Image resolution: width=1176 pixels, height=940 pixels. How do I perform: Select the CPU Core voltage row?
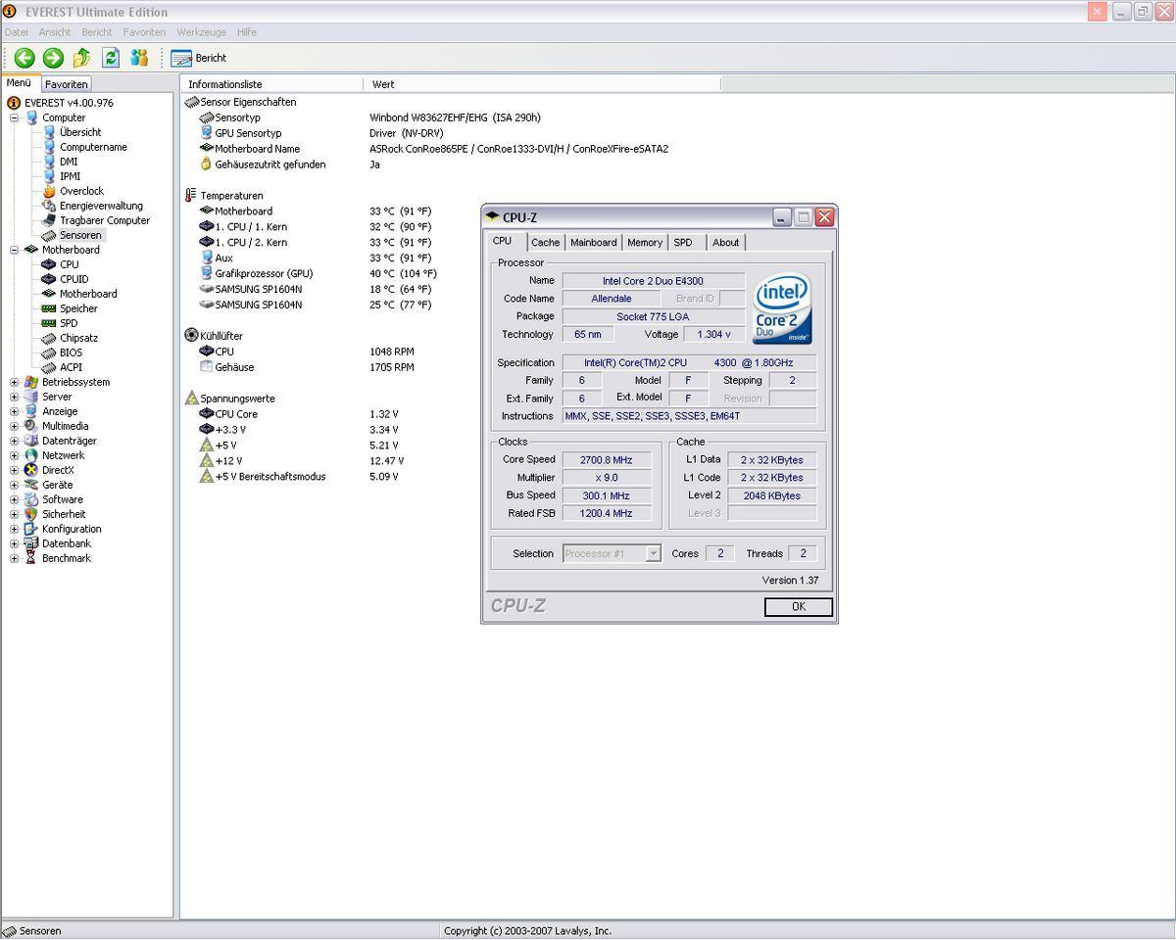click(299, 414)
